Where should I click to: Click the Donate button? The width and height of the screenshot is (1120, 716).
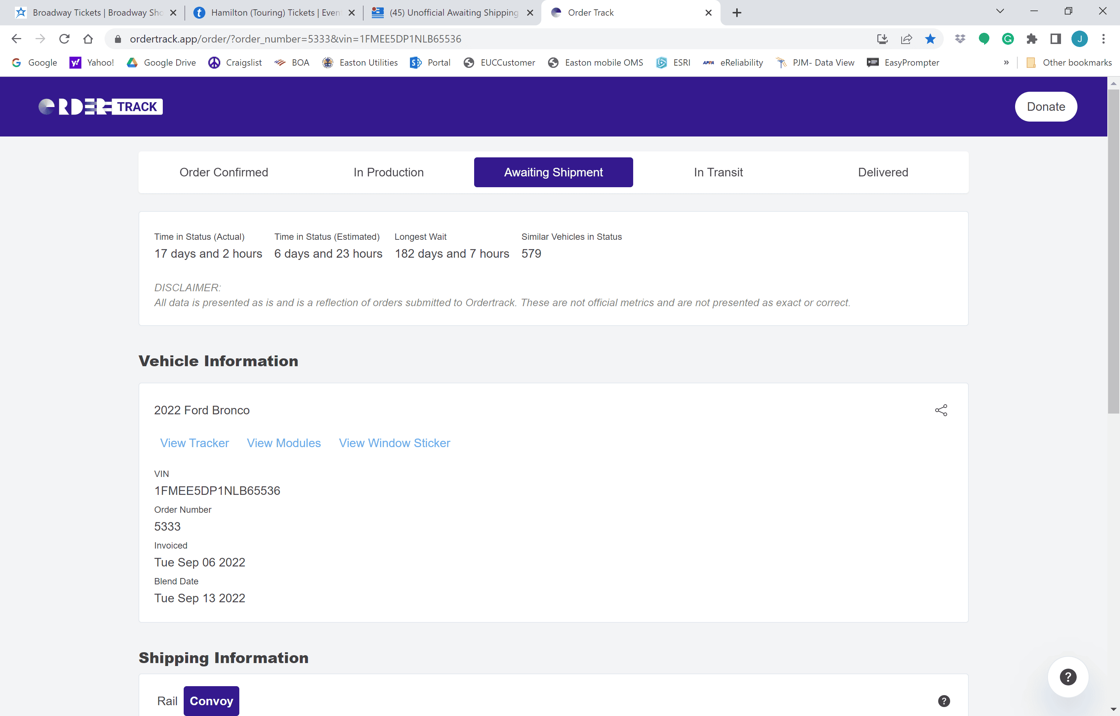click(1046, 107)
